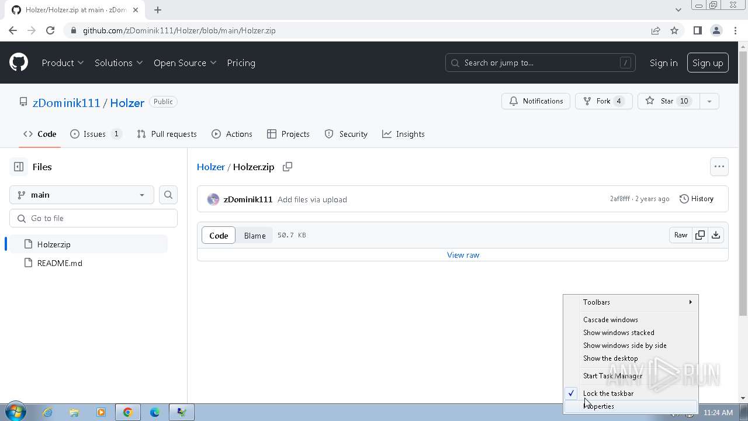This screenshot has height=421, width=748.
Task: Click the Sign in link
Action: tap(663, 63)
